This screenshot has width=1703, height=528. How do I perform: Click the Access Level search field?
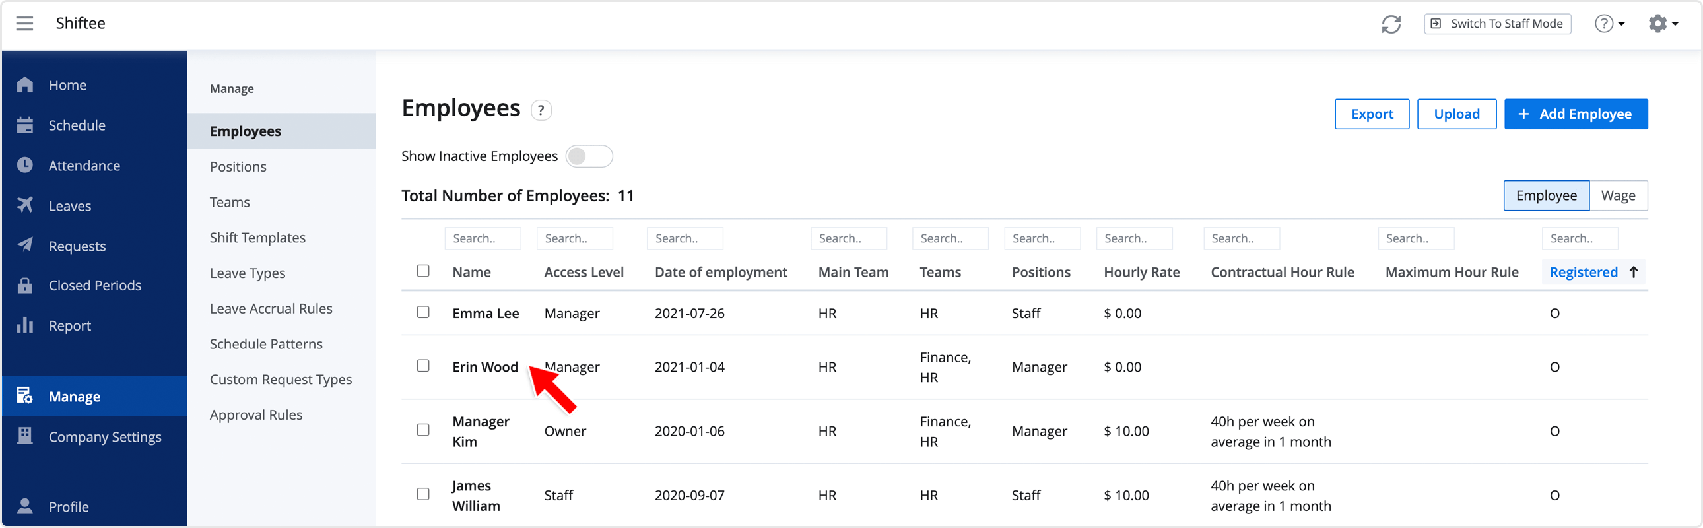coord(574,238)
